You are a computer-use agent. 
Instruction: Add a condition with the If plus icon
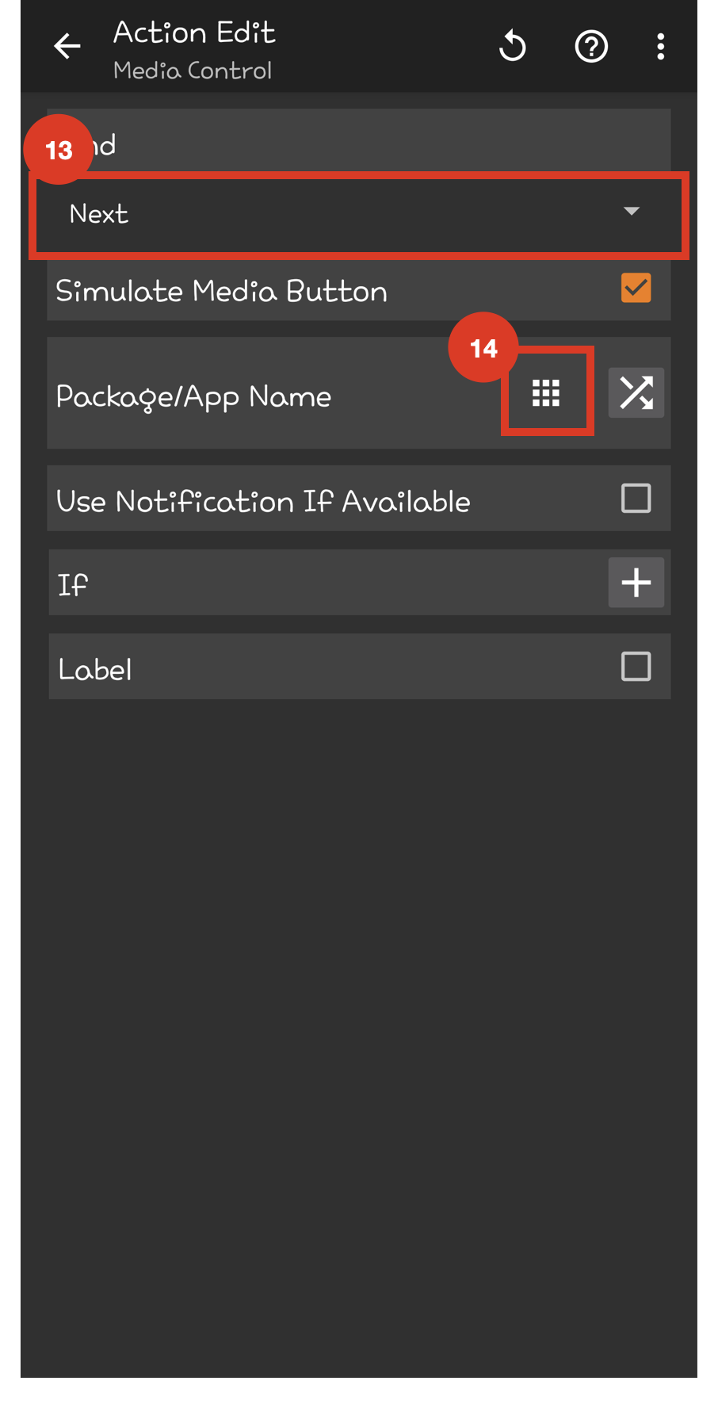pyautogui.click(x=636, y=583)
